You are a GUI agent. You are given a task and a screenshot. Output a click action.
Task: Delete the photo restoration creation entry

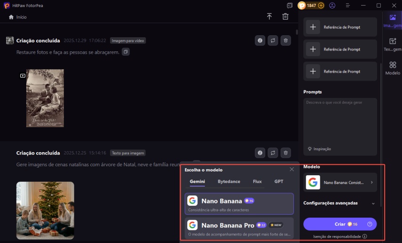[285, 40]
